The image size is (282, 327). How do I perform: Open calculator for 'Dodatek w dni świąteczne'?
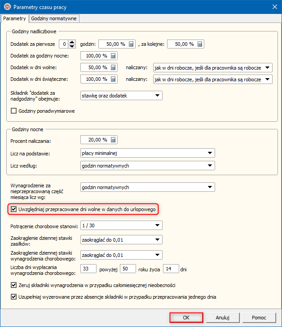pos(113,79)
